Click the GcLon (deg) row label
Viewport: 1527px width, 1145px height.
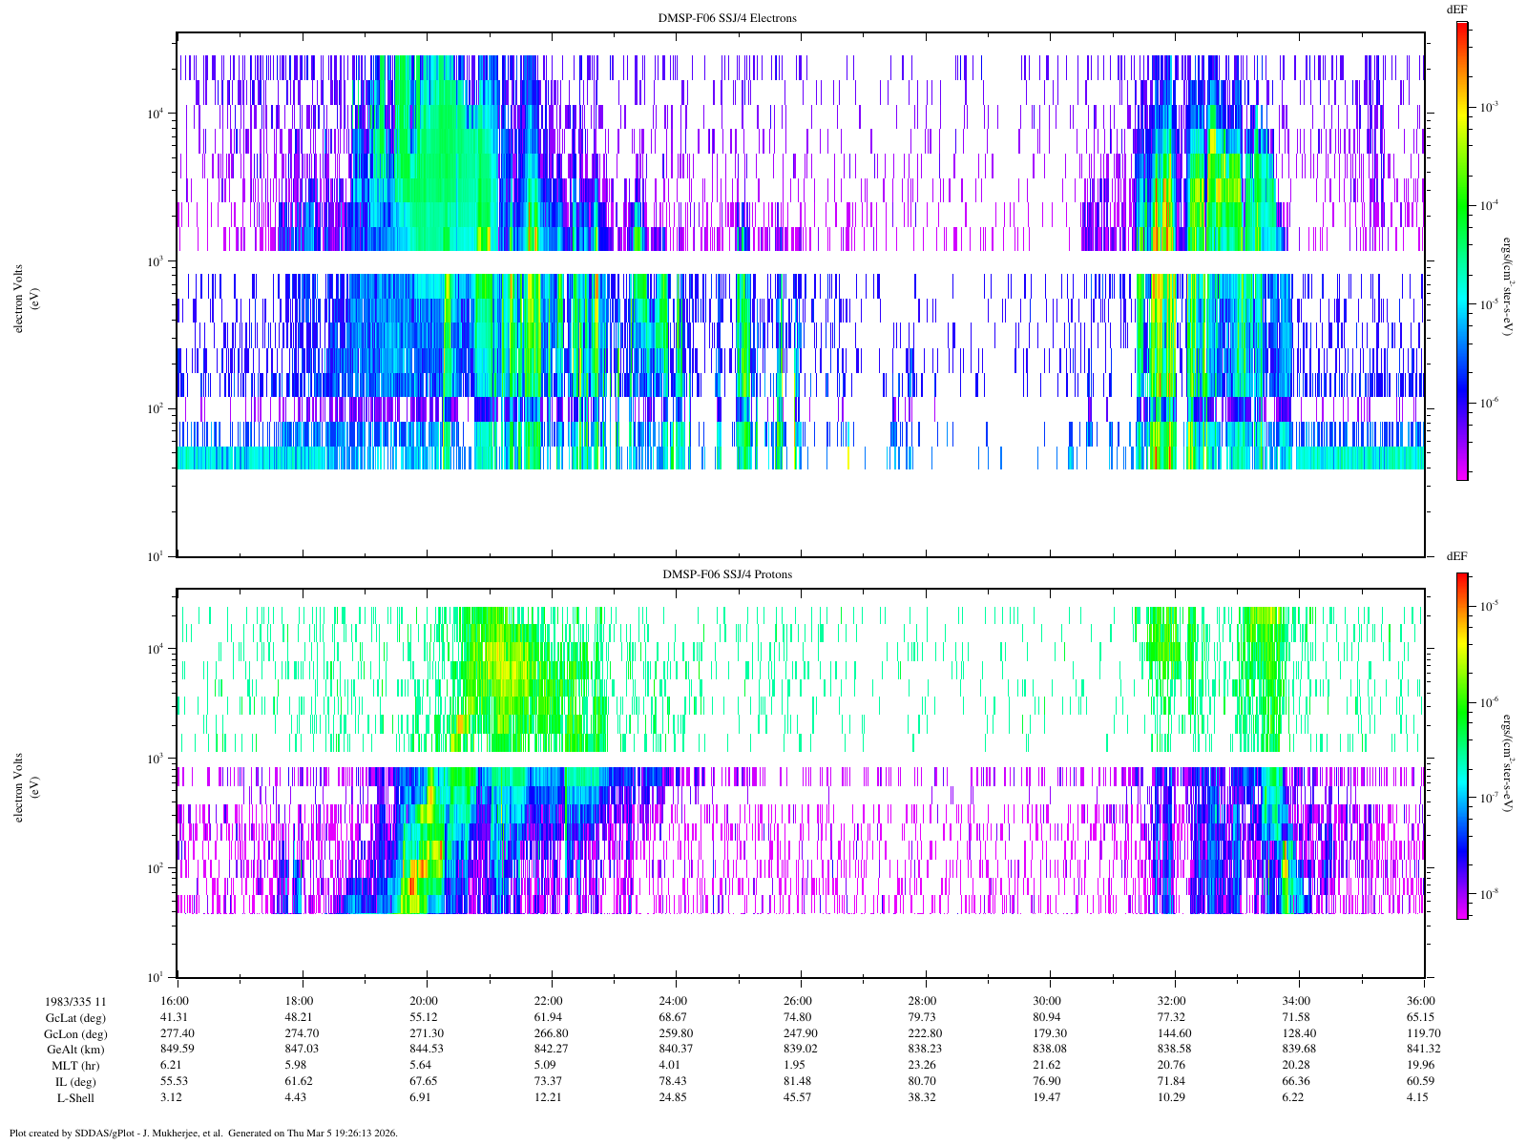[x=75, y=1034]
